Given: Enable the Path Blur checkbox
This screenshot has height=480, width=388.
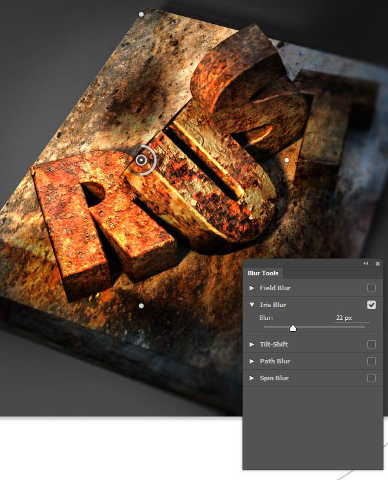Looking at the screenshot, I should coord(371,361).
